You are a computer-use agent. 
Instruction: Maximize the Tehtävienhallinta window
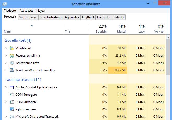pyautogui.click(x=155, y=3)
